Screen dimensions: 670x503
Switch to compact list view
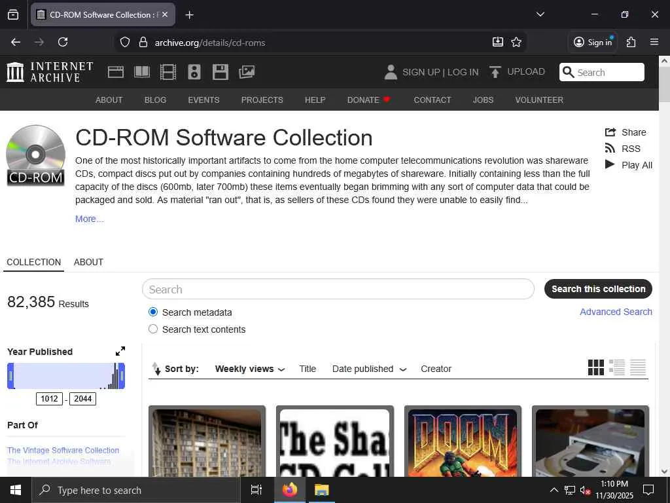point(638,367)
